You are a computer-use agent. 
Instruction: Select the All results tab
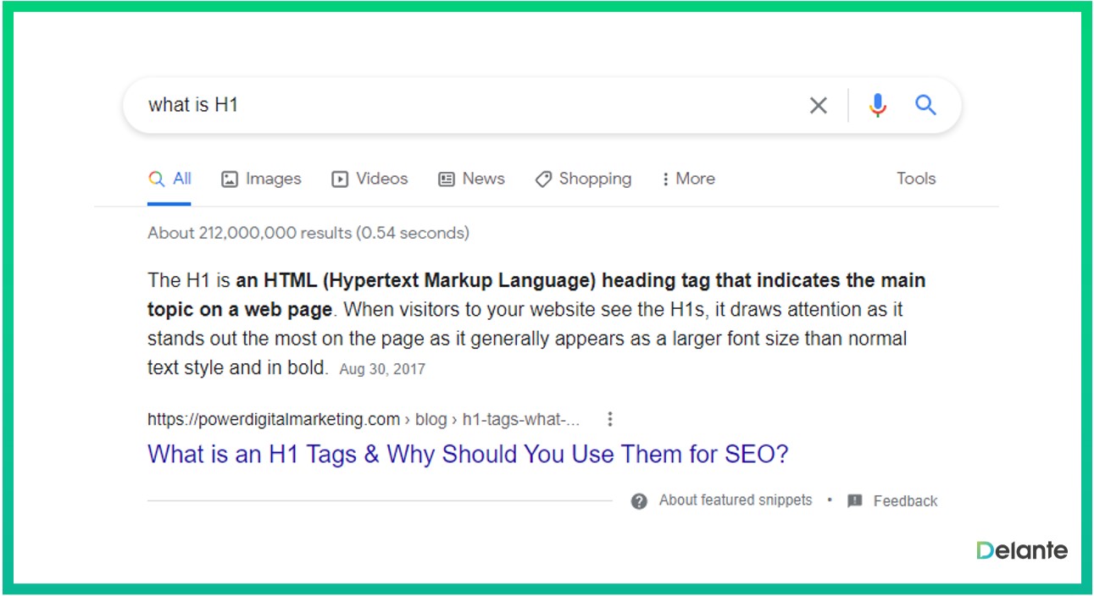point(170,179)
